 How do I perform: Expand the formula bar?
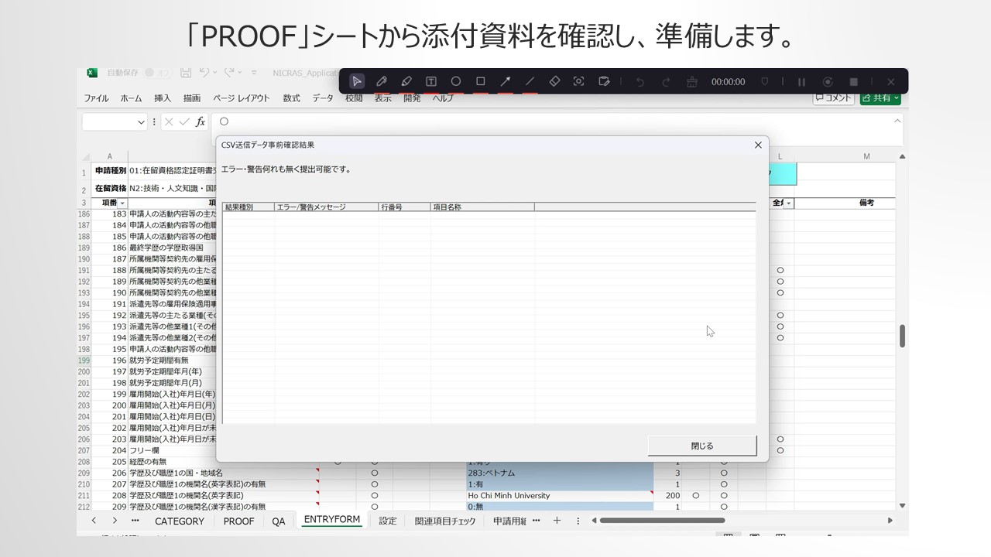(x=897, y=121)
